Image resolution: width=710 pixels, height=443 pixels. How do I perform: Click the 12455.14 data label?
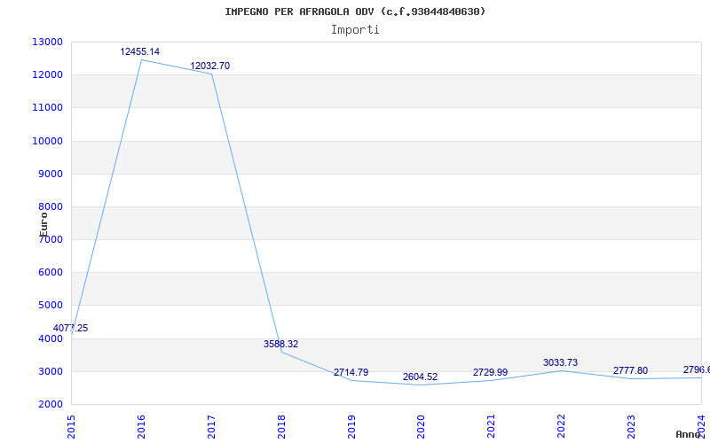[140, 51]
